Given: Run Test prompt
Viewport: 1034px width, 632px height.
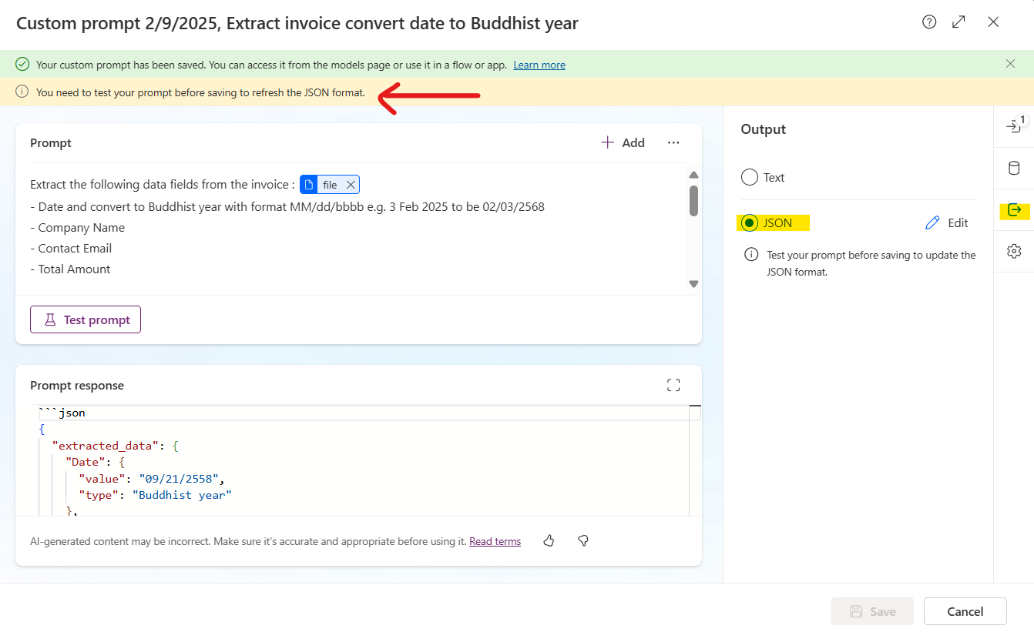Looking at the screenshot, I should click(85, 319).
